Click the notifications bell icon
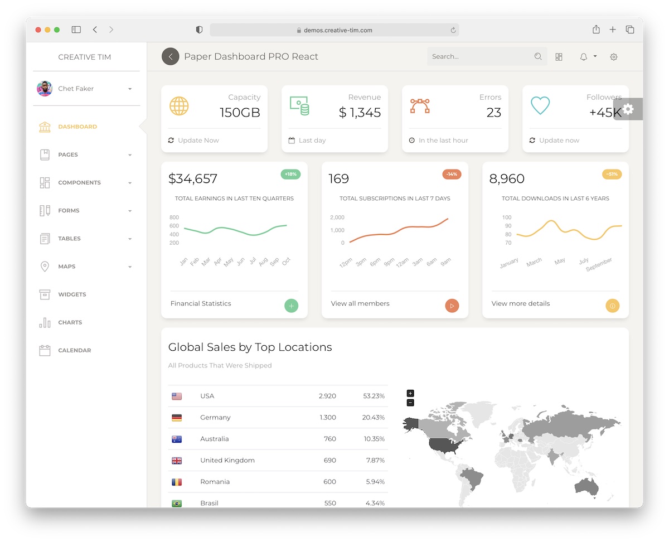Screen dimensions: 669x542 pyautogui.click(x=583, y=57)
